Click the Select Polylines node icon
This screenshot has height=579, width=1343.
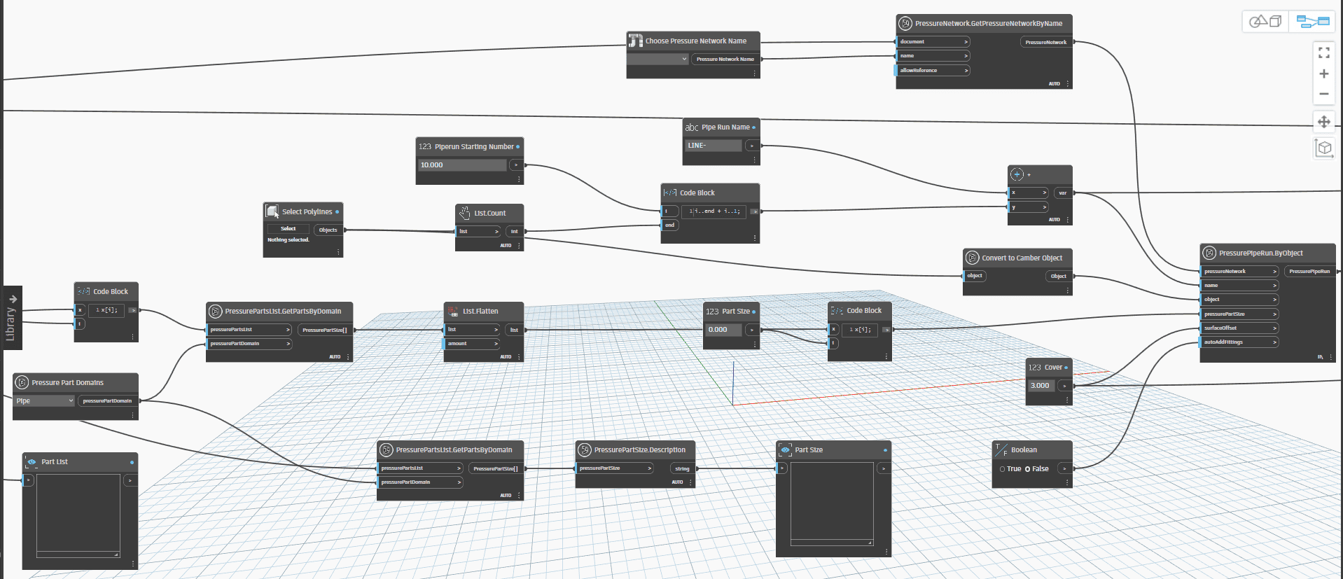click(272, 211)
